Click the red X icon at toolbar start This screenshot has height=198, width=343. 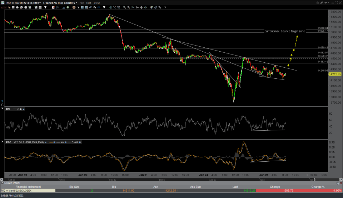coord(2,7)
